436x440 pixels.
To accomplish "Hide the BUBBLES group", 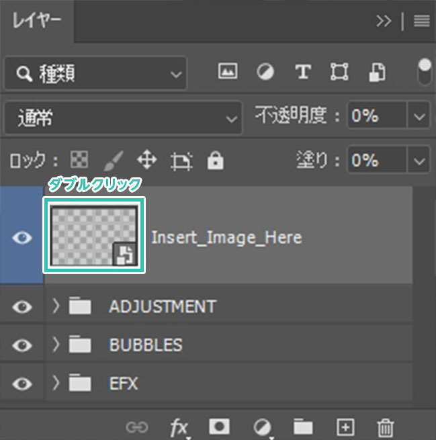I will click(22, 345).
